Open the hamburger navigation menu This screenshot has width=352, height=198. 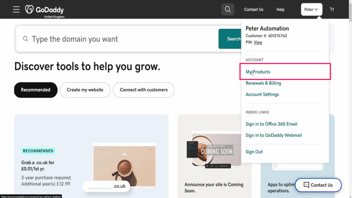[16, 9]
